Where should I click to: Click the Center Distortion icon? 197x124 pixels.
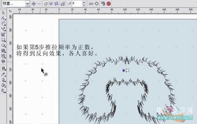pos(91,4)
